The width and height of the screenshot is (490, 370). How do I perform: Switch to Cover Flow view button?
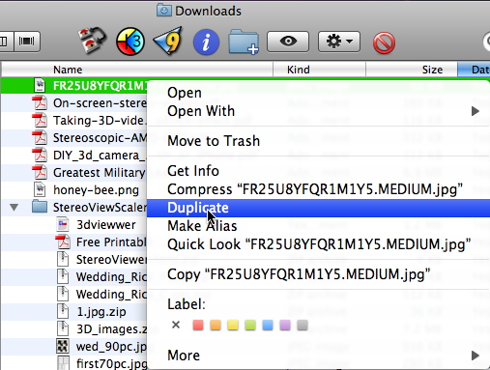coord(27,42)
